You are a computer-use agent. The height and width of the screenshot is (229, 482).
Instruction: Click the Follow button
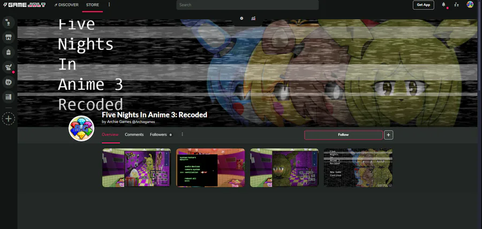[x=343, y=135]
